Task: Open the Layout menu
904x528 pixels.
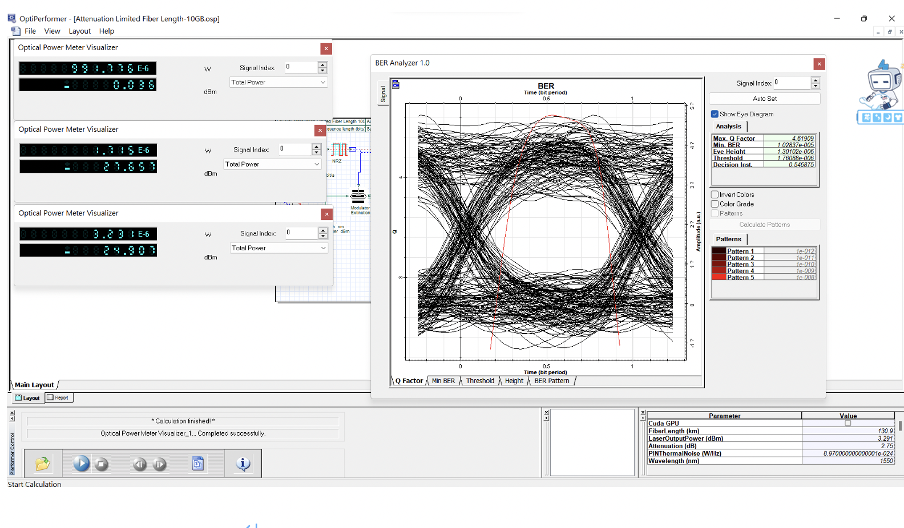Action: click(80, 31)
